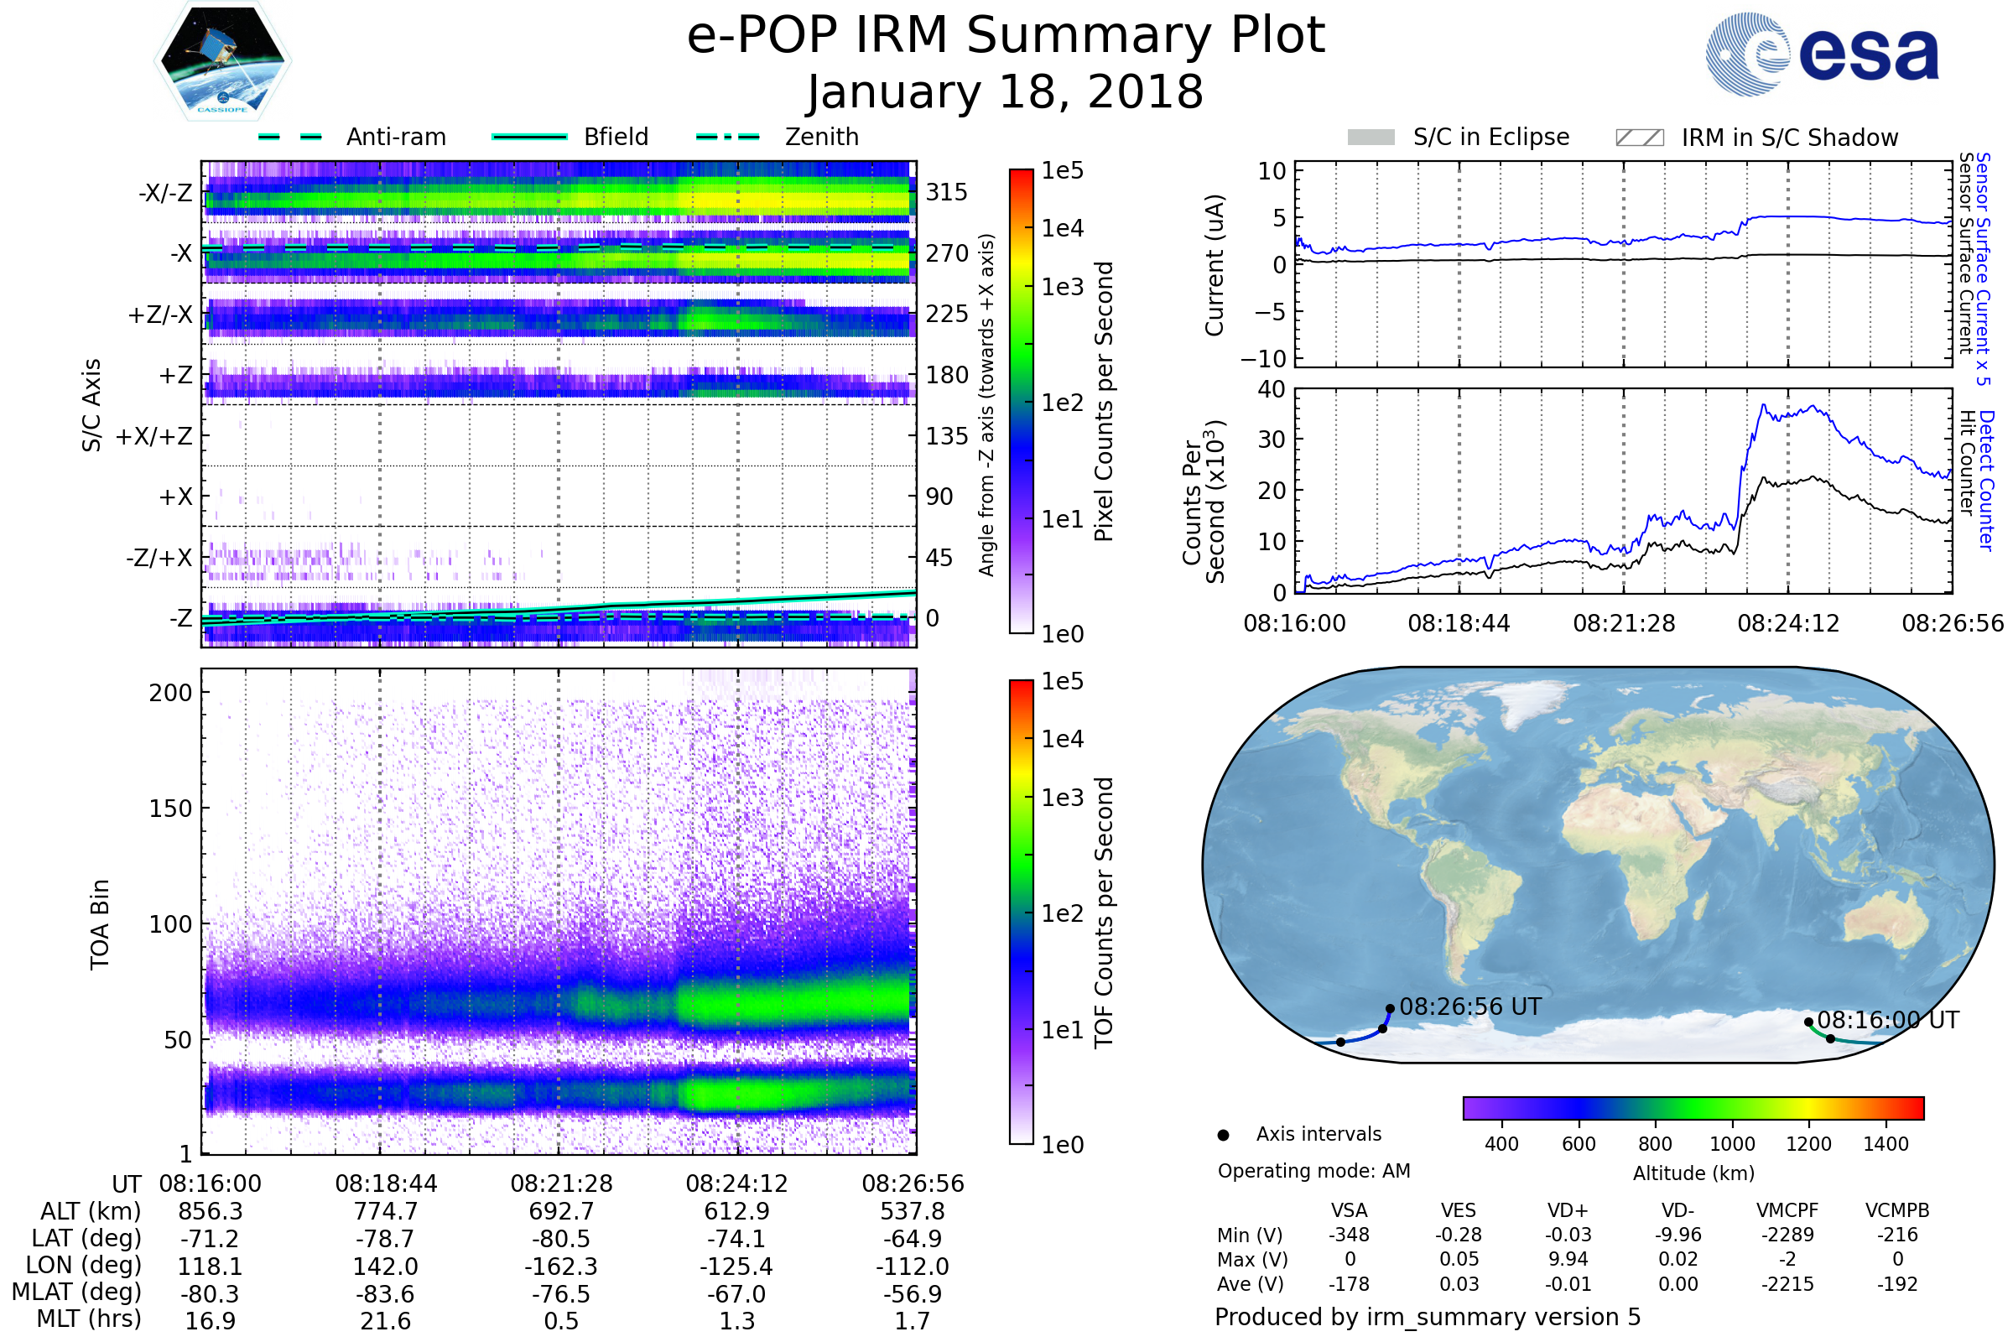Click the Pixel Counts per Second colorbar
The image size is (2013, 1342).
[1021, 402]
